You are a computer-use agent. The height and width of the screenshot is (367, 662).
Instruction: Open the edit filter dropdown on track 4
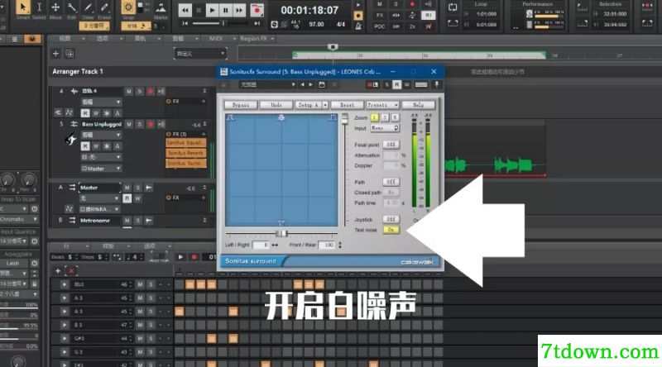click(101, 102)
